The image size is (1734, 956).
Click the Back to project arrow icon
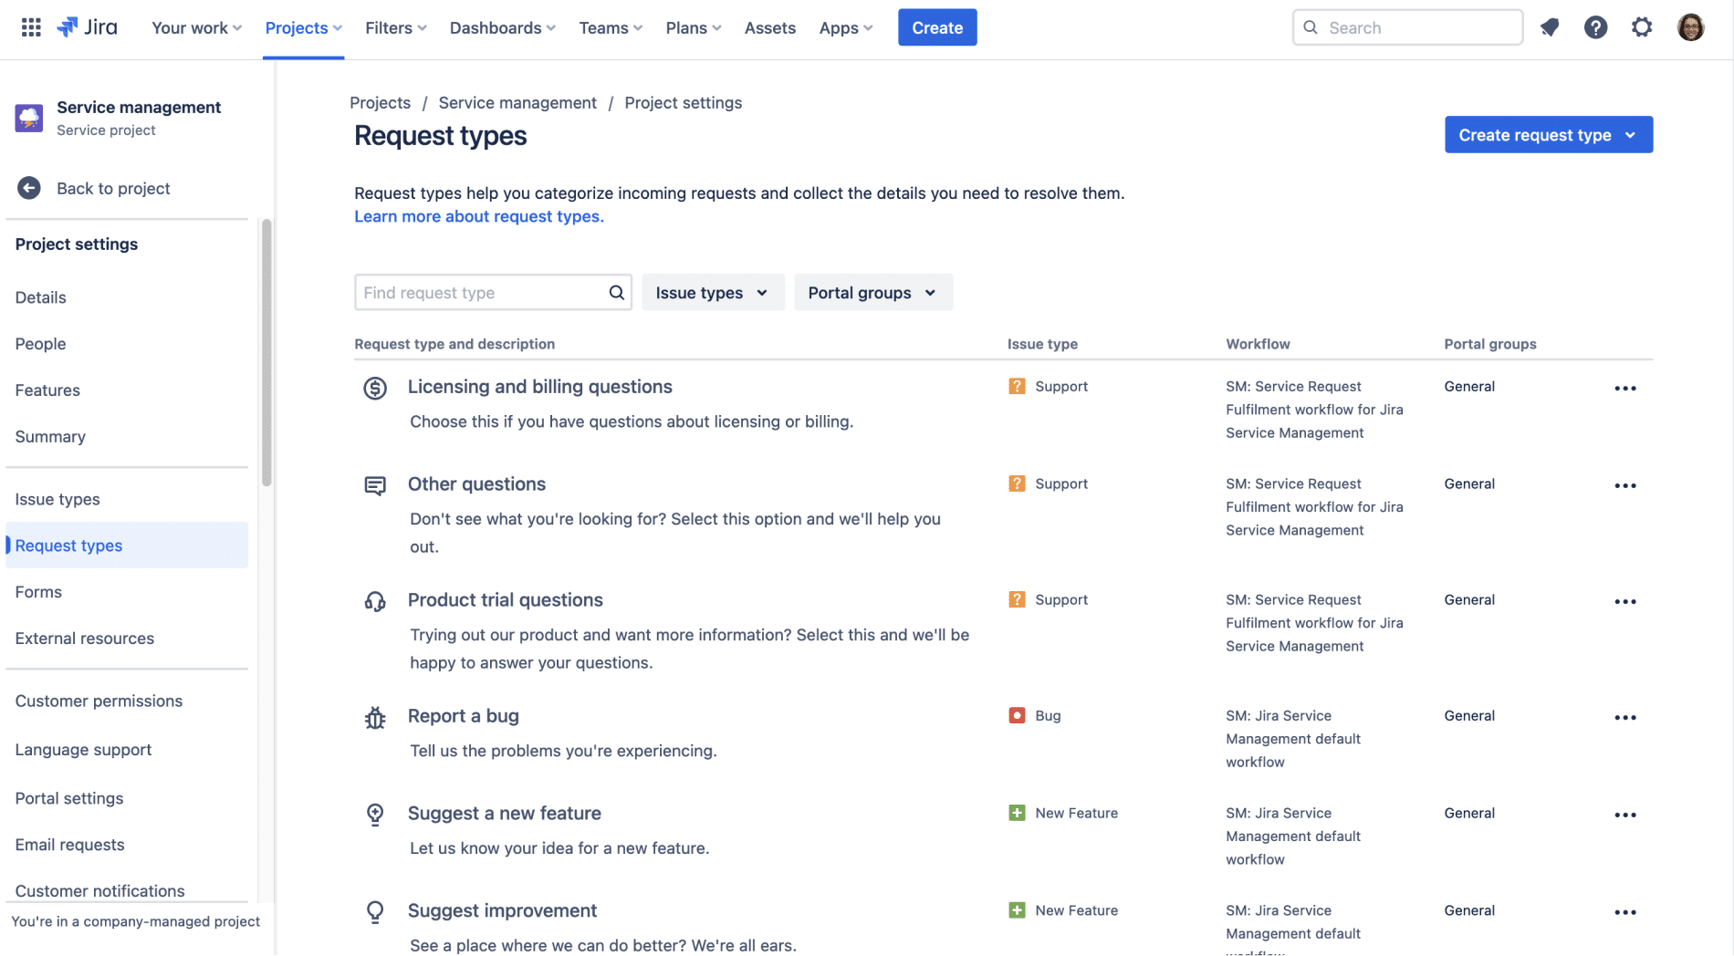tap(29, 188)
